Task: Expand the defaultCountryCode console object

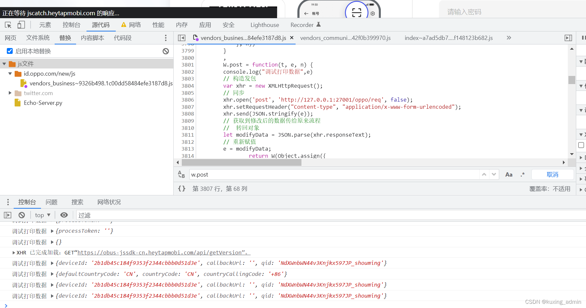Action: point(52,274)
